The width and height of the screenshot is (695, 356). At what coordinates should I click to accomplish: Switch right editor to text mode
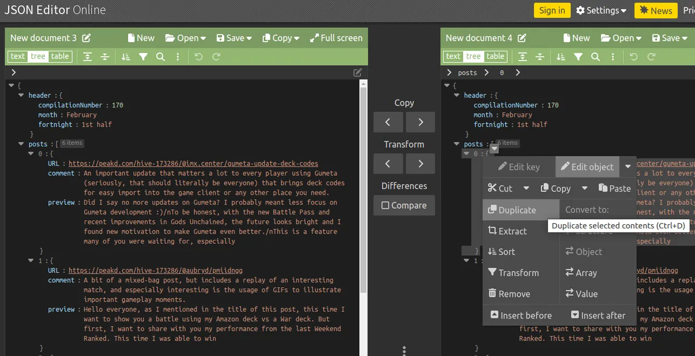click(x=453, y=56)
